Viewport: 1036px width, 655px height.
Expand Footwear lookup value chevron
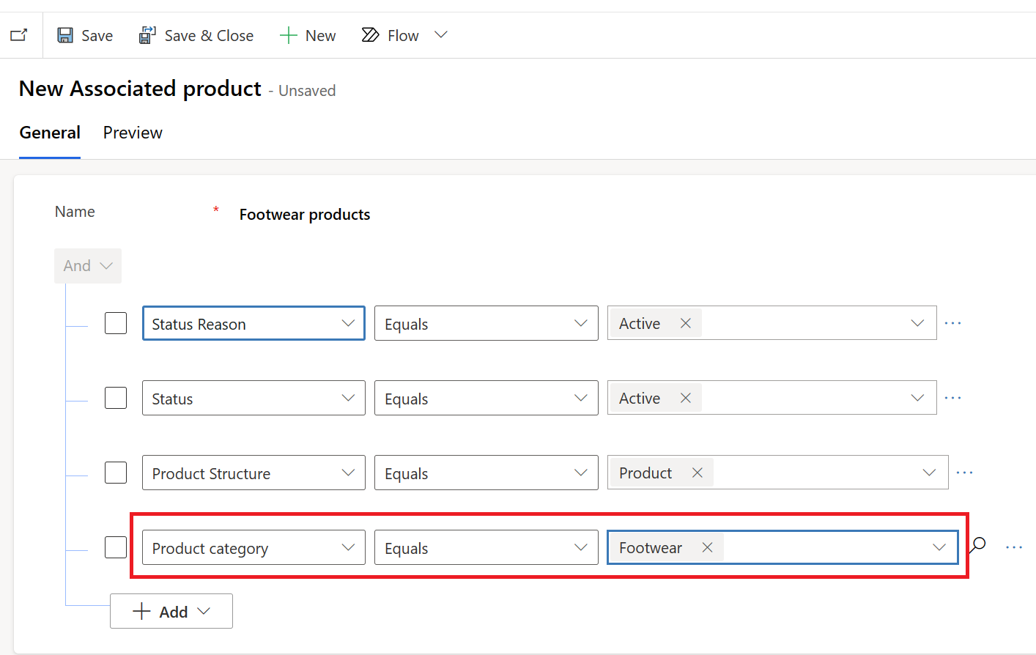tap(939, 547)
